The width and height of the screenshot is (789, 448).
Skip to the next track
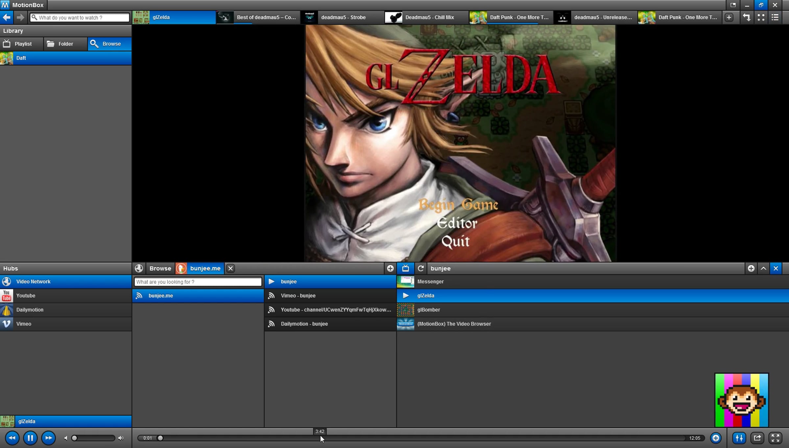48,438
